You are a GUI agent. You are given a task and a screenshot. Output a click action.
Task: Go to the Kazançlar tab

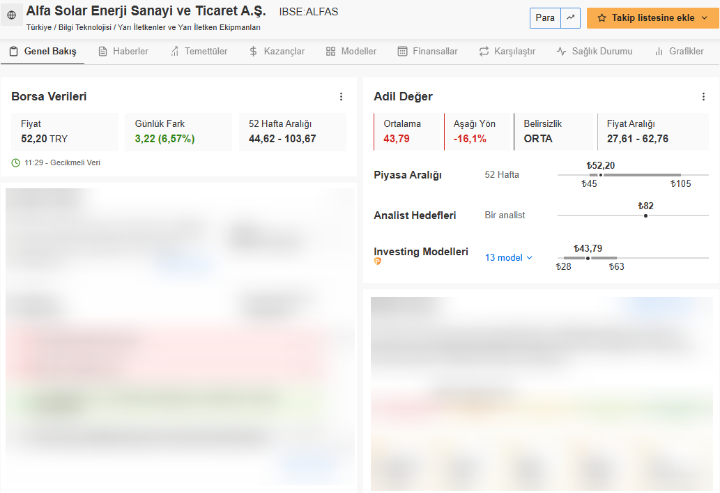click(x=277, y=52)
